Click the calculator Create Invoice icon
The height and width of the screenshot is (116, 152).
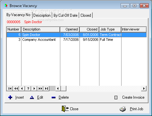(x=116, y=97)
